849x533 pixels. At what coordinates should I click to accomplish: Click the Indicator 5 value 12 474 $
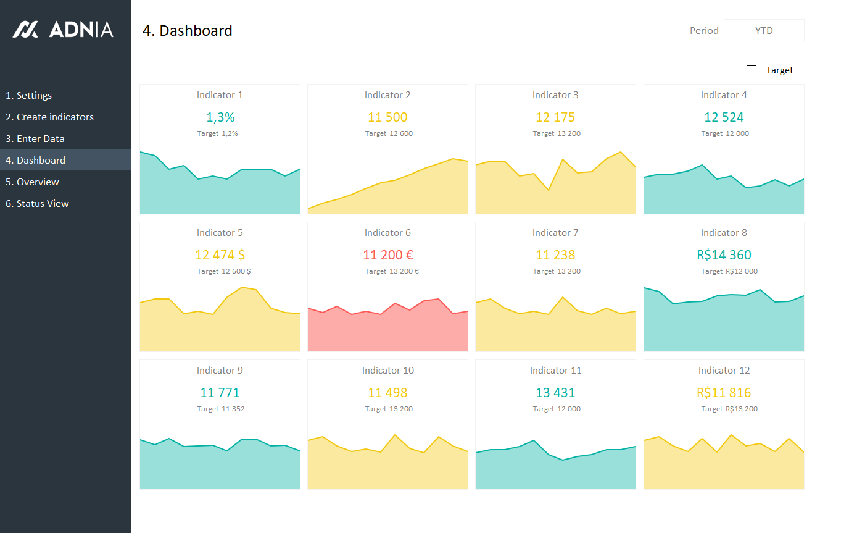click(220, 255)
